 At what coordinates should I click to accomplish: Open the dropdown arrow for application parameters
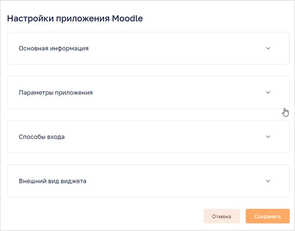pyautogui.click(x=268, y=92)
